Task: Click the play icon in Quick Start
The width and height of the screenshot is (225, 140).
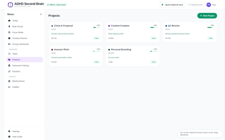Action: pos(162,5)
